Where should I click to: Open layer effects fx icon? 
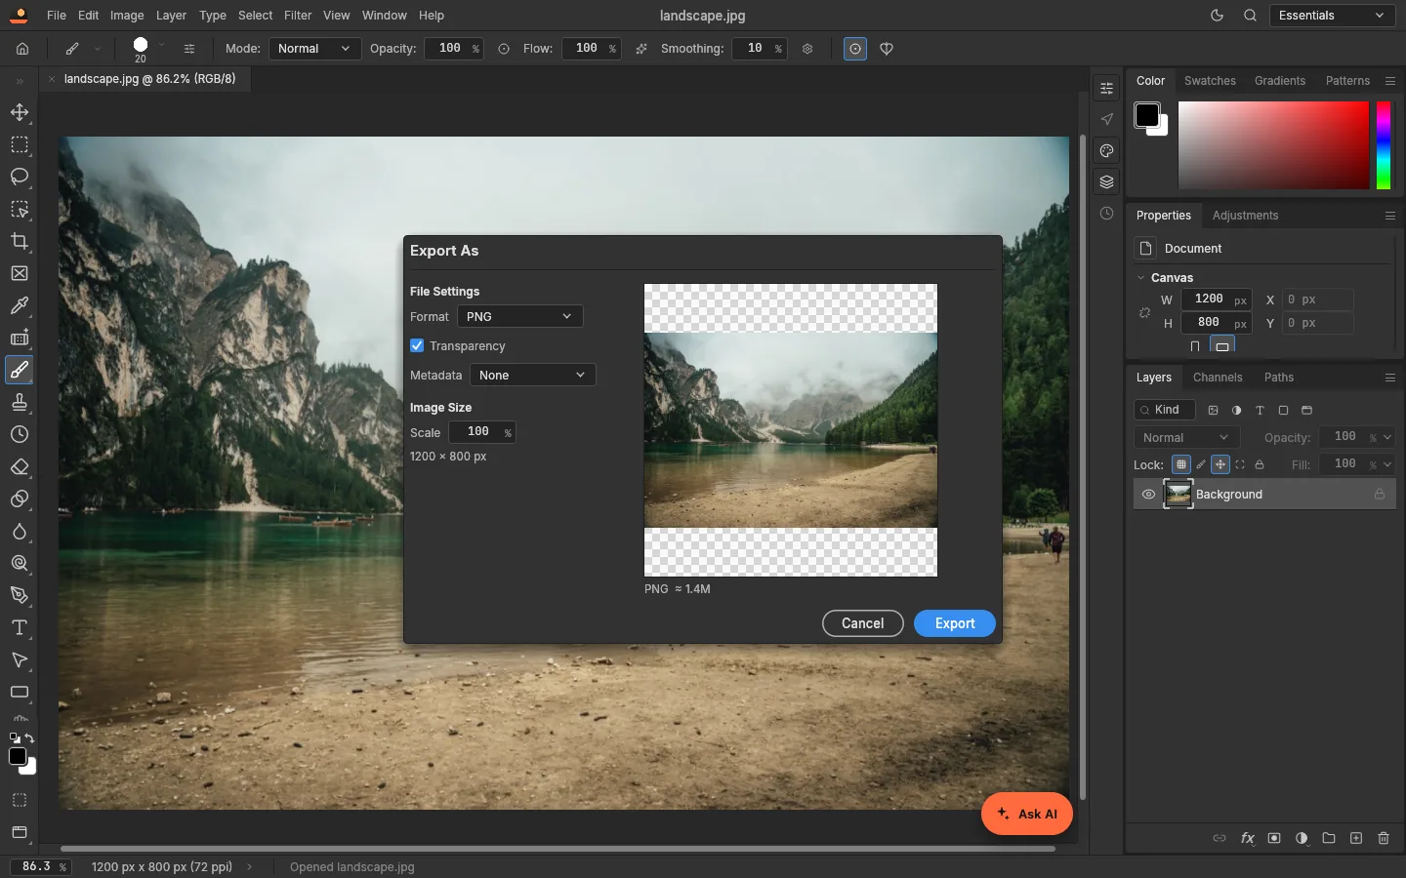coord(1247,838)
